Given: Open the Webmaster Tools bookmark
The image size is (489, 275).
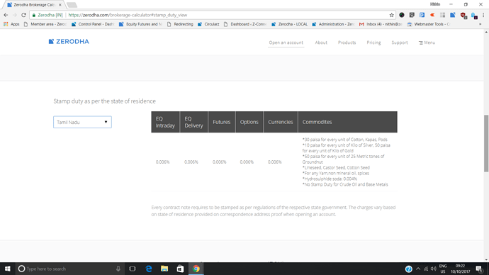Looking at the screenshot, I should [429, 24].
